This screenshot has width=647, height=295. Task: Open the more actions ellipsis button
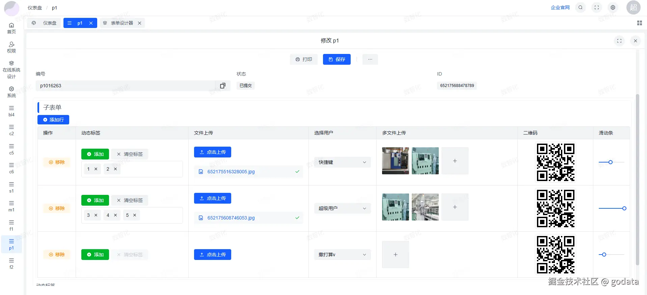point(370,59)
